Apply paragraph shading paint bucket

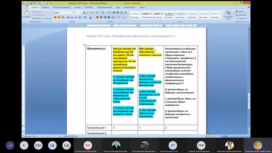click(119, 17)
